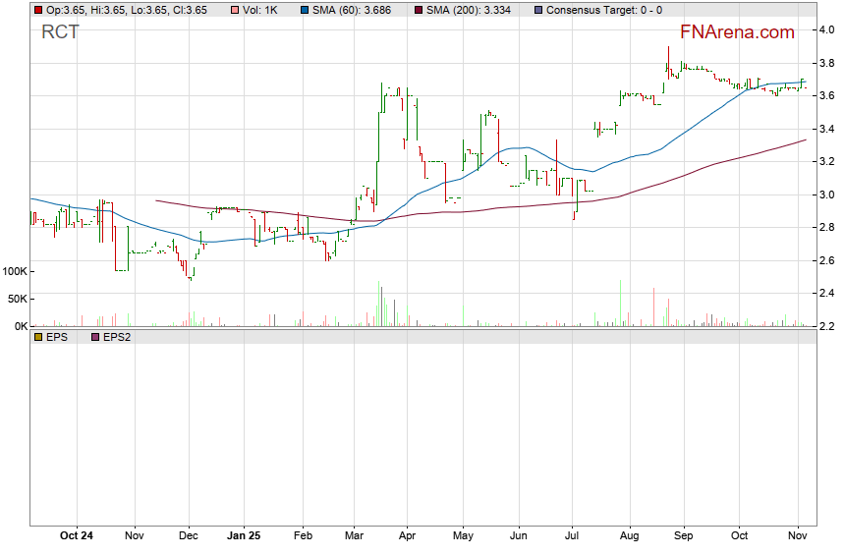This screenshot has width=844, height=556.
Task: Click the gold EPS legend swatch
Action: pos(38,336)
